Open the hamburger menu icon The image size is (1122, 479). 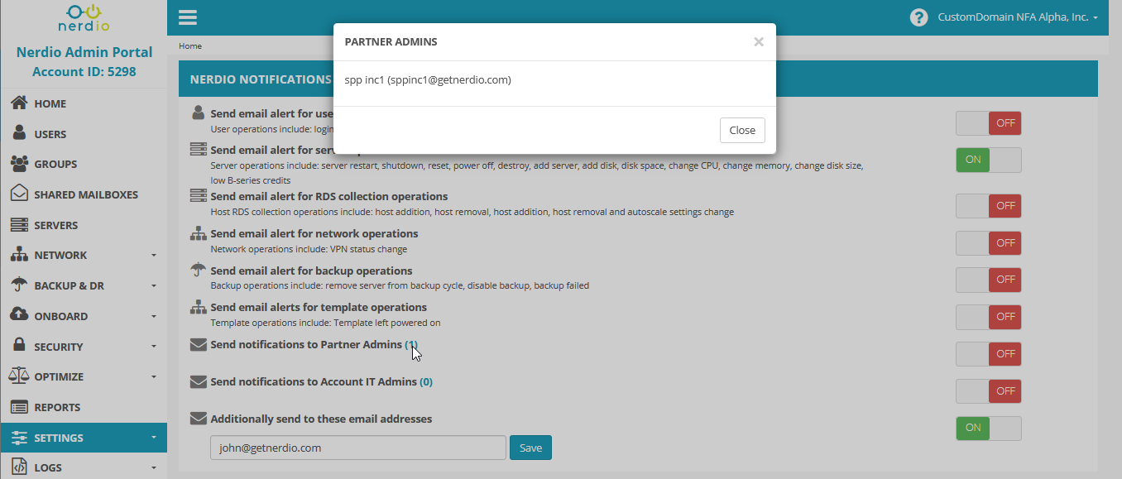pos(188,17)
